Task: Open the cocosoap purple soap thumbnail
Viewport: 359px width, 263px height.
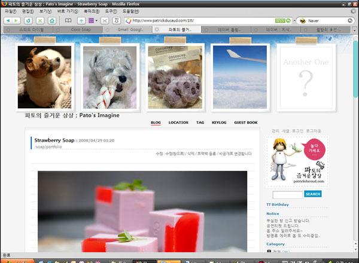Action: point(175,77)
